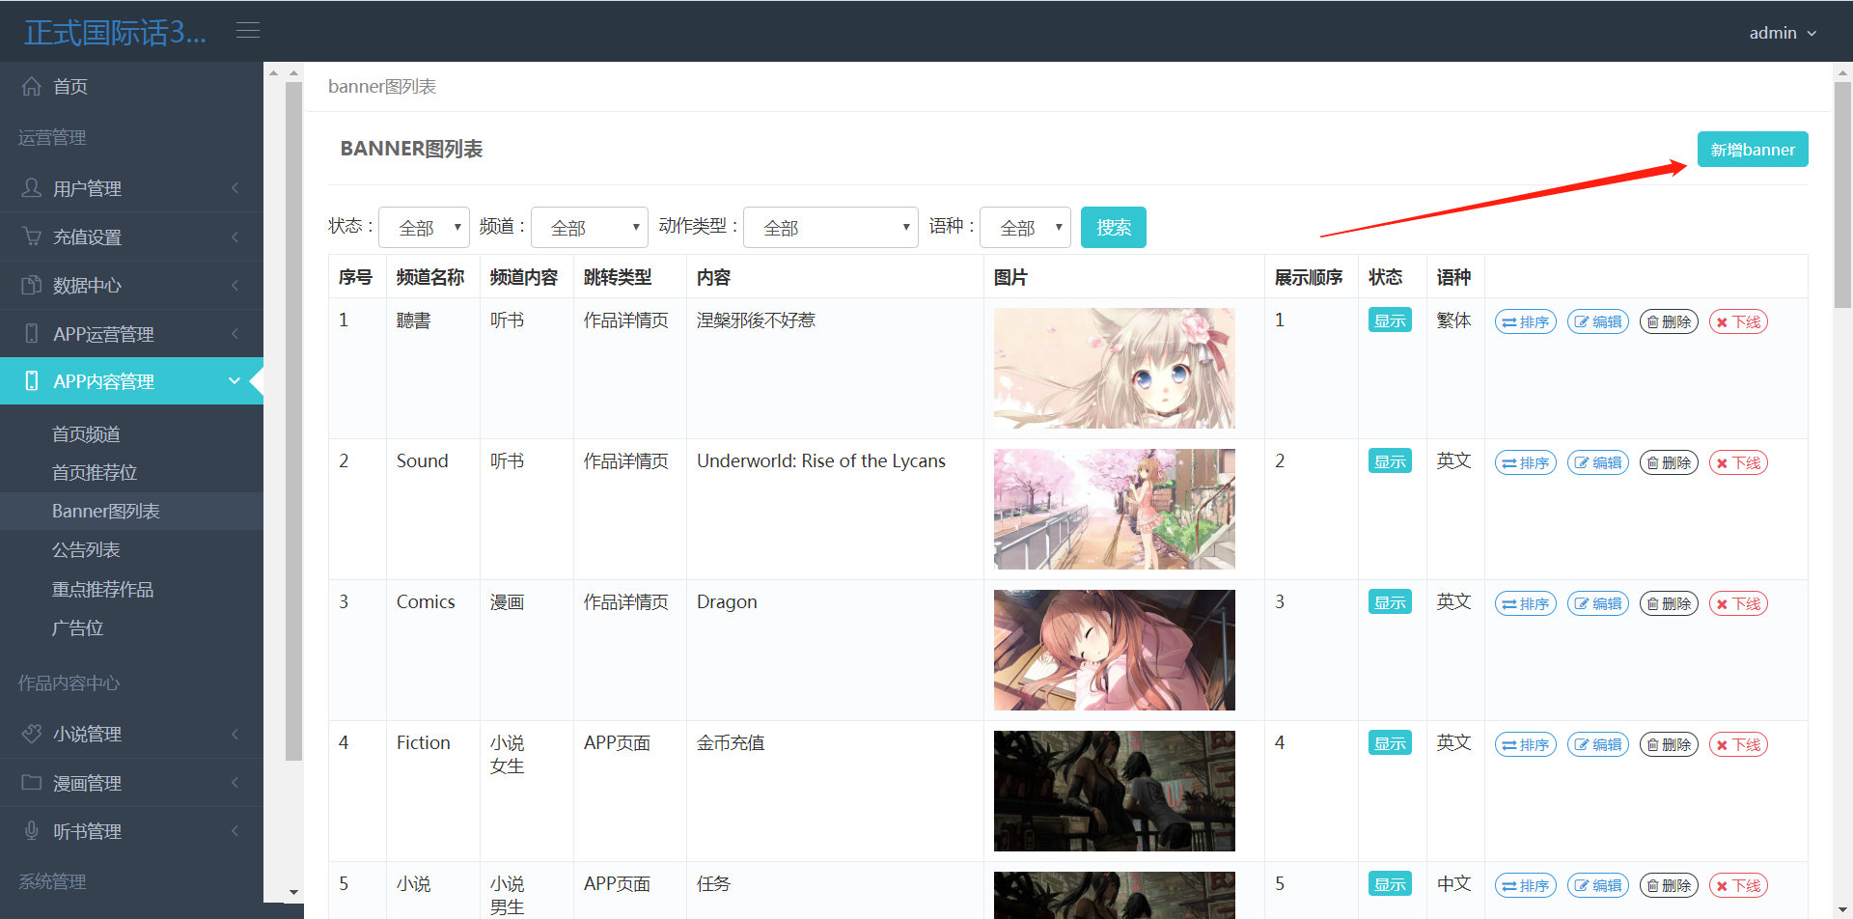The image size is (1853, 919).
Task: Click the microphone icon beside 听书管理
Action: click(x=32, y=831)
